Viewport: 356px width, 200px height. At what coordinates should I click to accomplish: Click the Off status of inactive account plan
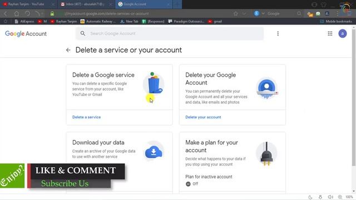[x=192, y=184]
